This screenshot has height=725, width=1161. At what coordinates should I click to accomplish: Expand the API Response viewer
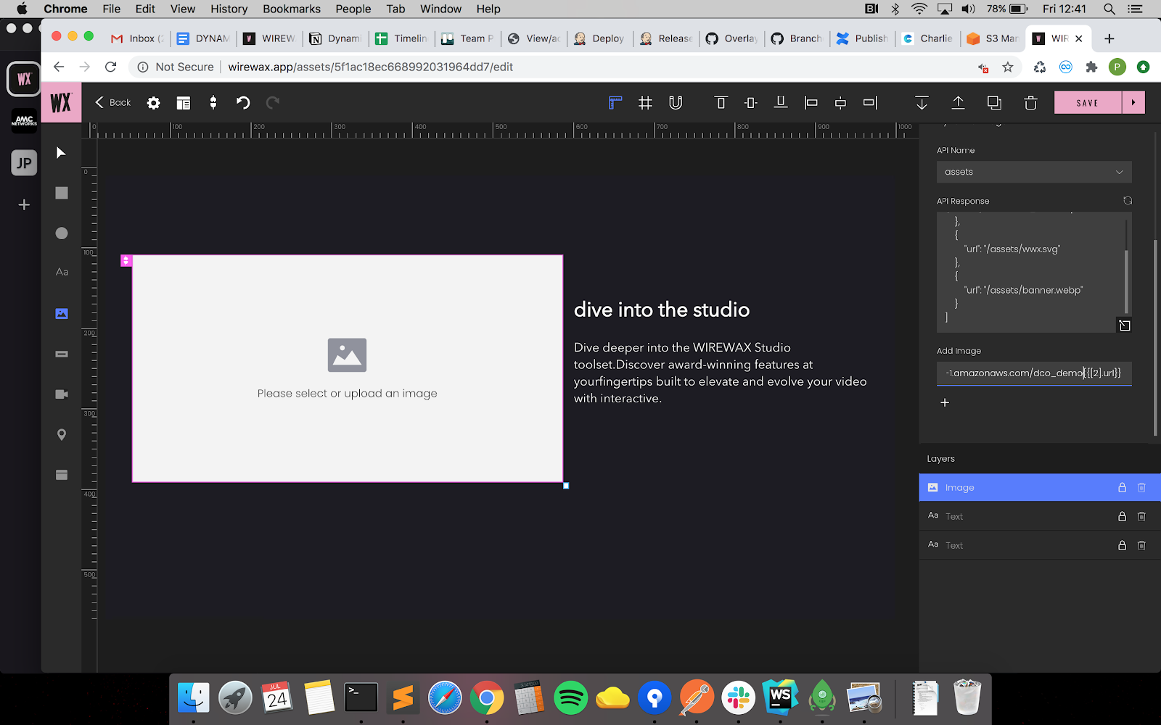tap(1124, 326)
